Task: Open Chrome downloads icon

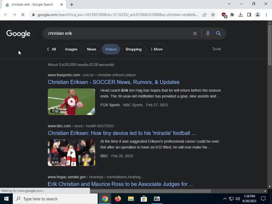Action: pos(241,15)
